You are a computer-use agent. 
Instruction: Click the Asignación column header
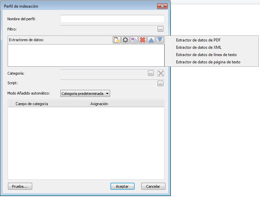[126, 104]
